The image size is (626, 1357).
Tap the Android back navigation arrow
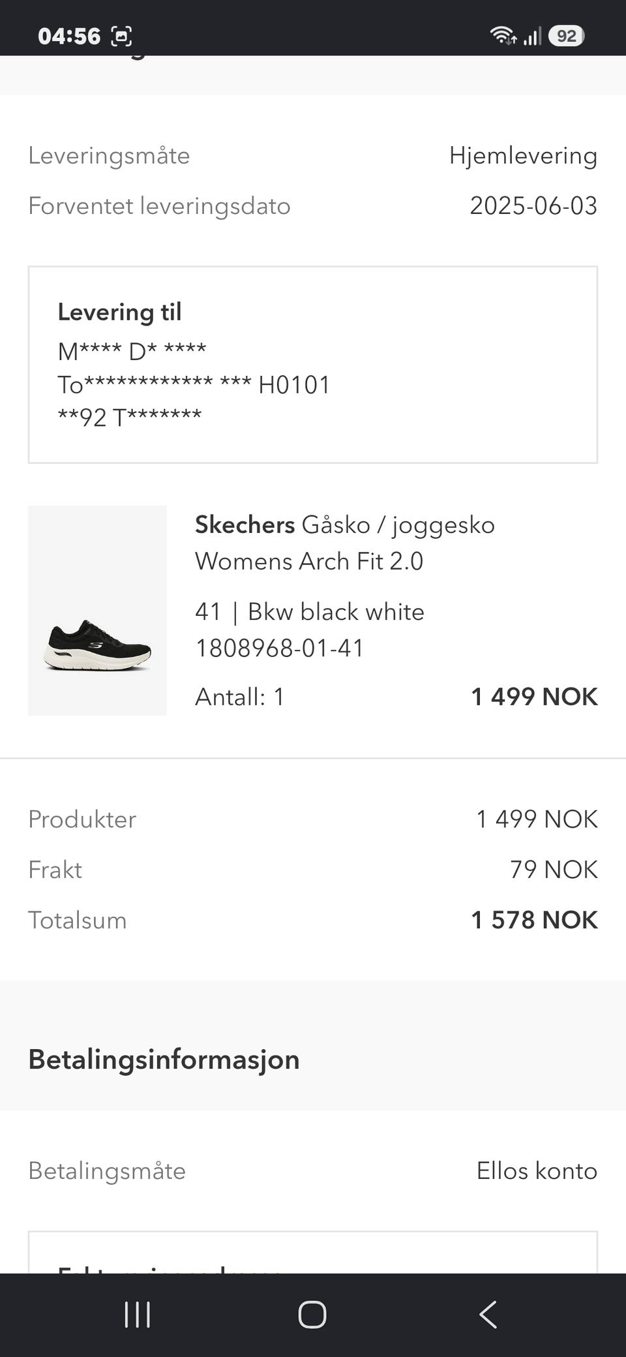pos(488,1314)
